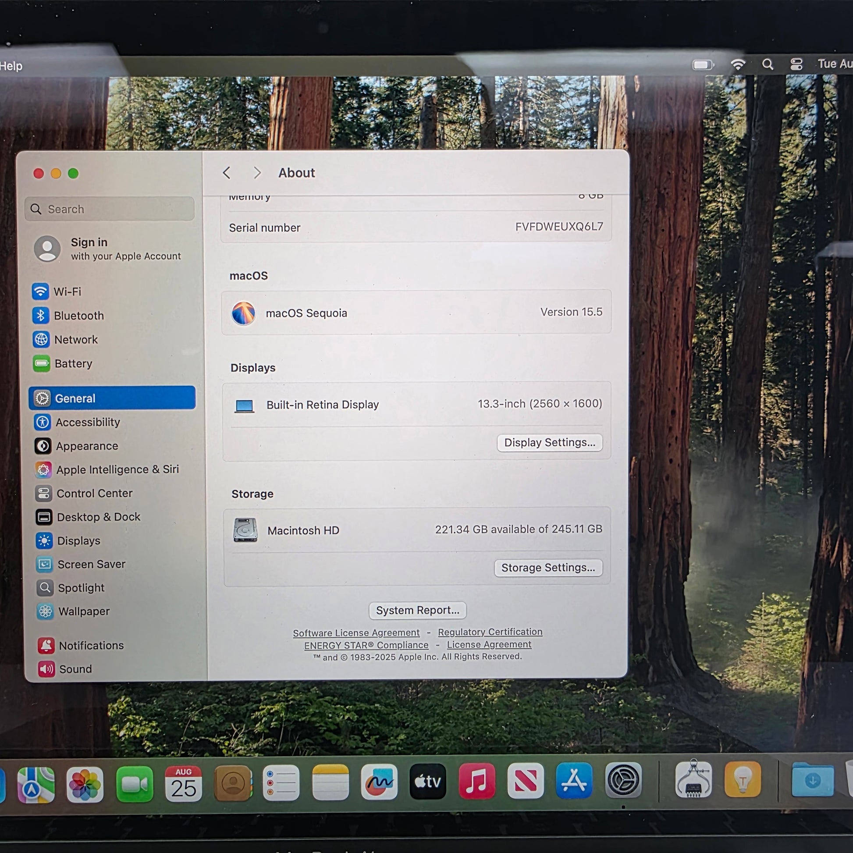Click the Display Settings button

[550, 442]
